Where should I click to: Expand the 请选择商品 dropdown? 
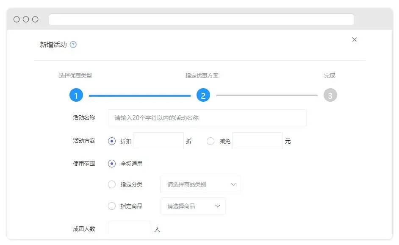tap(193, 206)
